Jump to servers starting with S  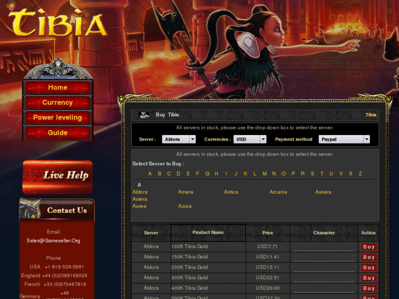[x=312, y=173]
